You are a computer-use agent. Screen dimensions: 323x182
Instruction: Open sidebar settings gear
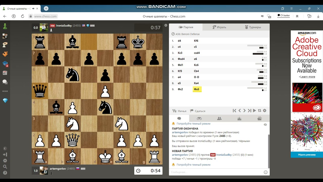(5, 161)
